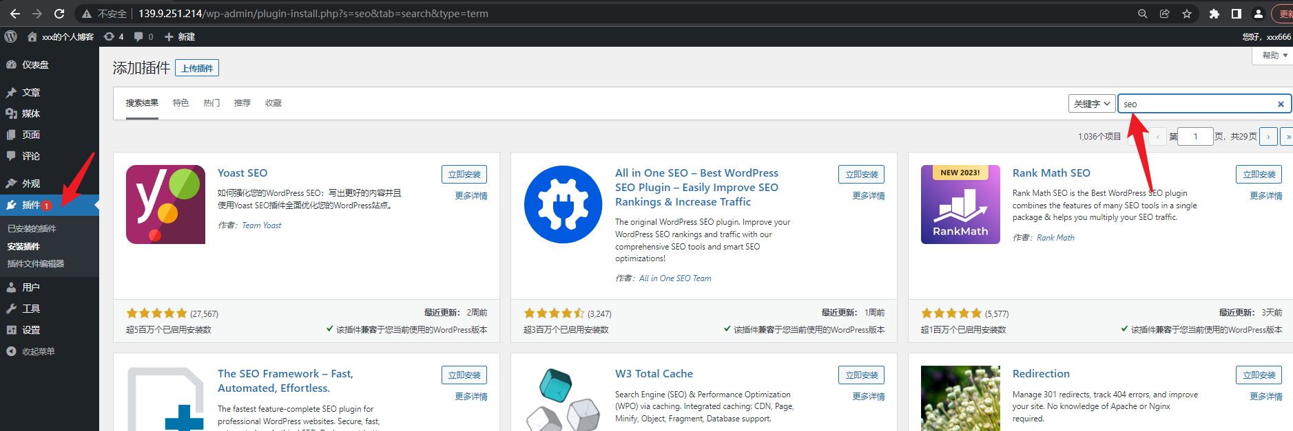Click the RankMath plugin logo
This screenshot has width=1293, height=431.
coord(960,204)
